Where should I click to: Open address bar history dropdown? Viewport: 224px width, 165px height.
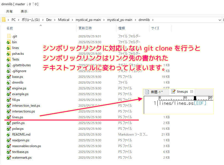(220, 20)
